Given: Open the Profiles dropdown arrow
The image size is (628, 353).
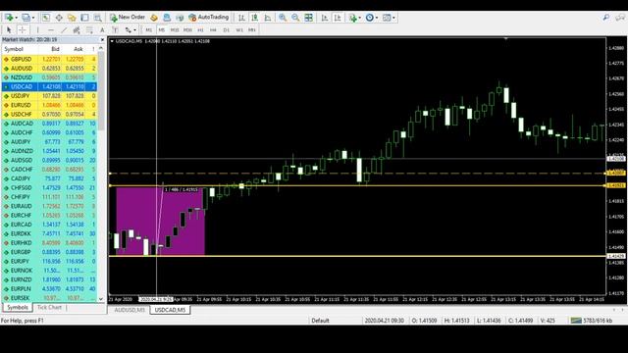Looking at the screenshot, I should point(33,18).
